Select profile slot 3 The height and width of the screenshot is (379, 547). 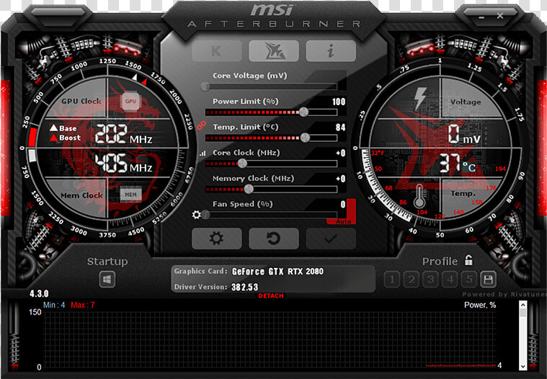pyautogui.click(x=431, y=280)
